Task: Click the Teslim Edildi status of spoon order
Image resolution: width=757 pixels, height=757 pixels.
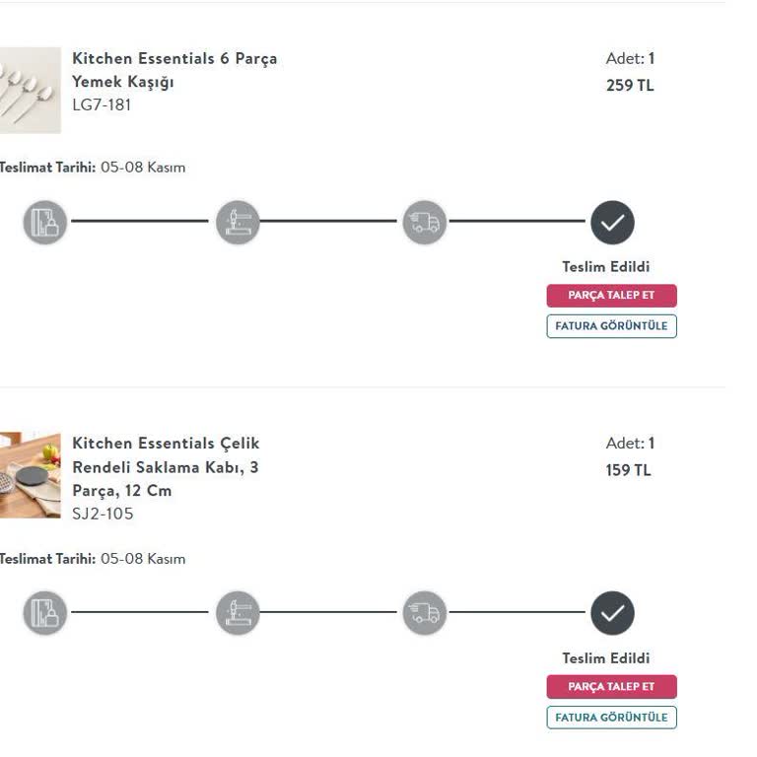Action: pyautogui.click(x=605, y=267)
